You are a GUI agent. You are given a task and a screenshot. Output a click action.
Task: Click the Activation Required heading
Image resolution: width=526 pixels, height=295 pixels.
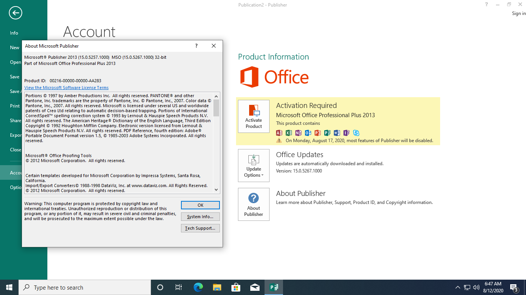coord(307,106)
